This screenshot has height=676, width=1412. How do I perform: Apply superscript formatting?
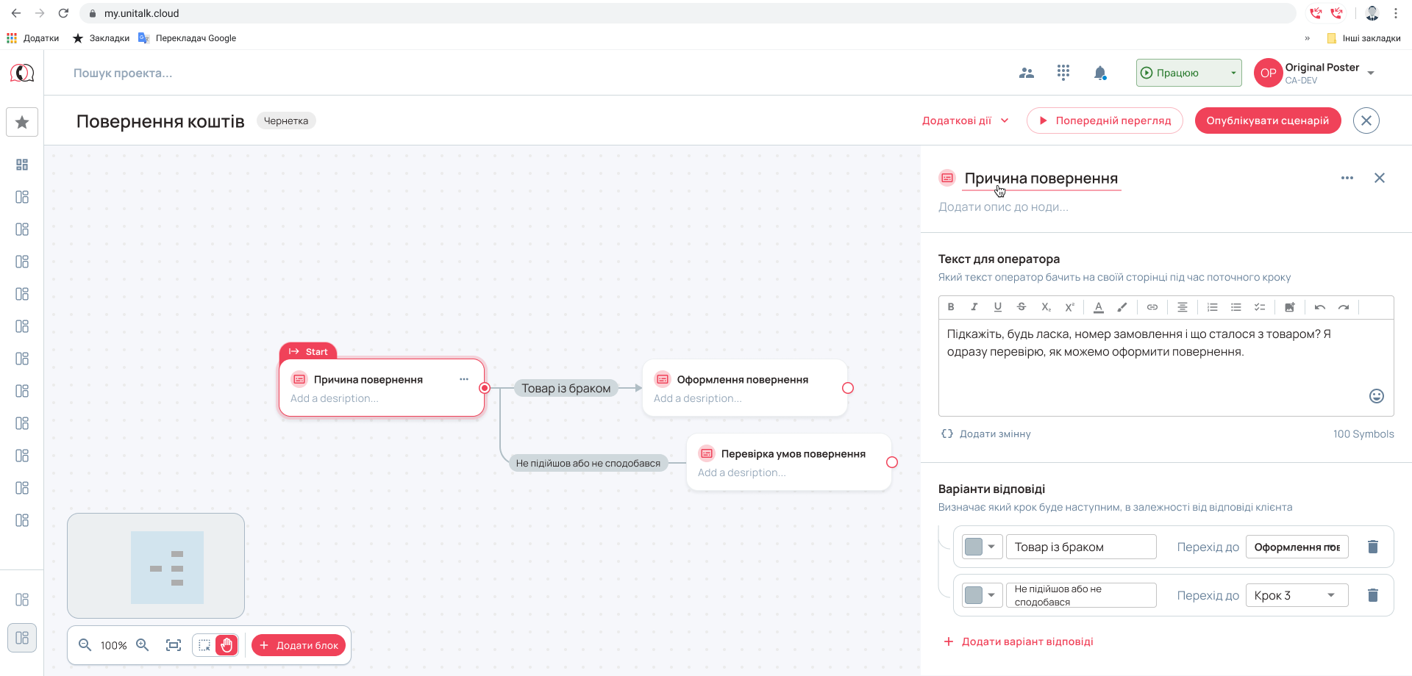pyautogui.click(x=1069, y=307)
